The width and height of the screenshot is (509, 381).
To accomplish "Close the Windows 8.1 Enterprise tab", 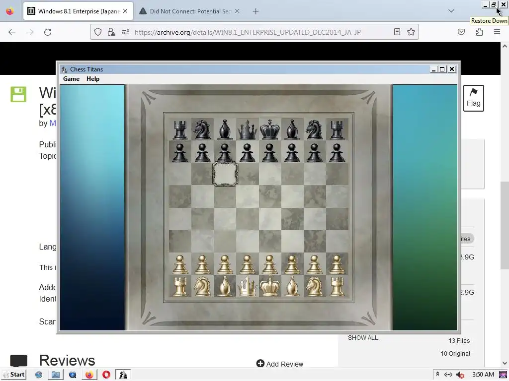I will pos(125,11).
